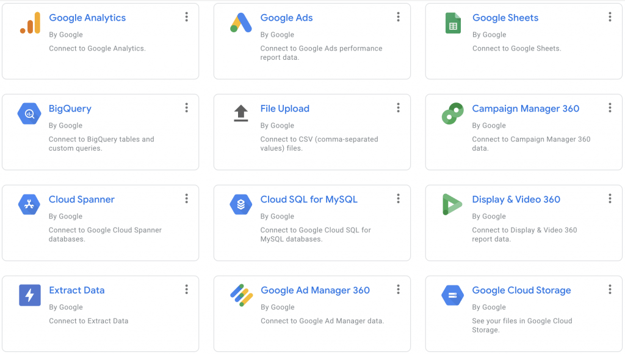Image resolution: width=625 pixels, height=355 pixels.
Task: Click the Google Ad Manager 360 icon
Action: [241, 295]
